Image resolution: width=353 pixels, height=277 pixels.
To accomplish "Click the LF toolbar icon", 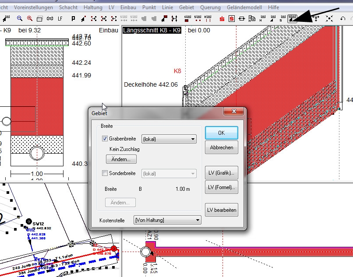I will click(60, 18).
